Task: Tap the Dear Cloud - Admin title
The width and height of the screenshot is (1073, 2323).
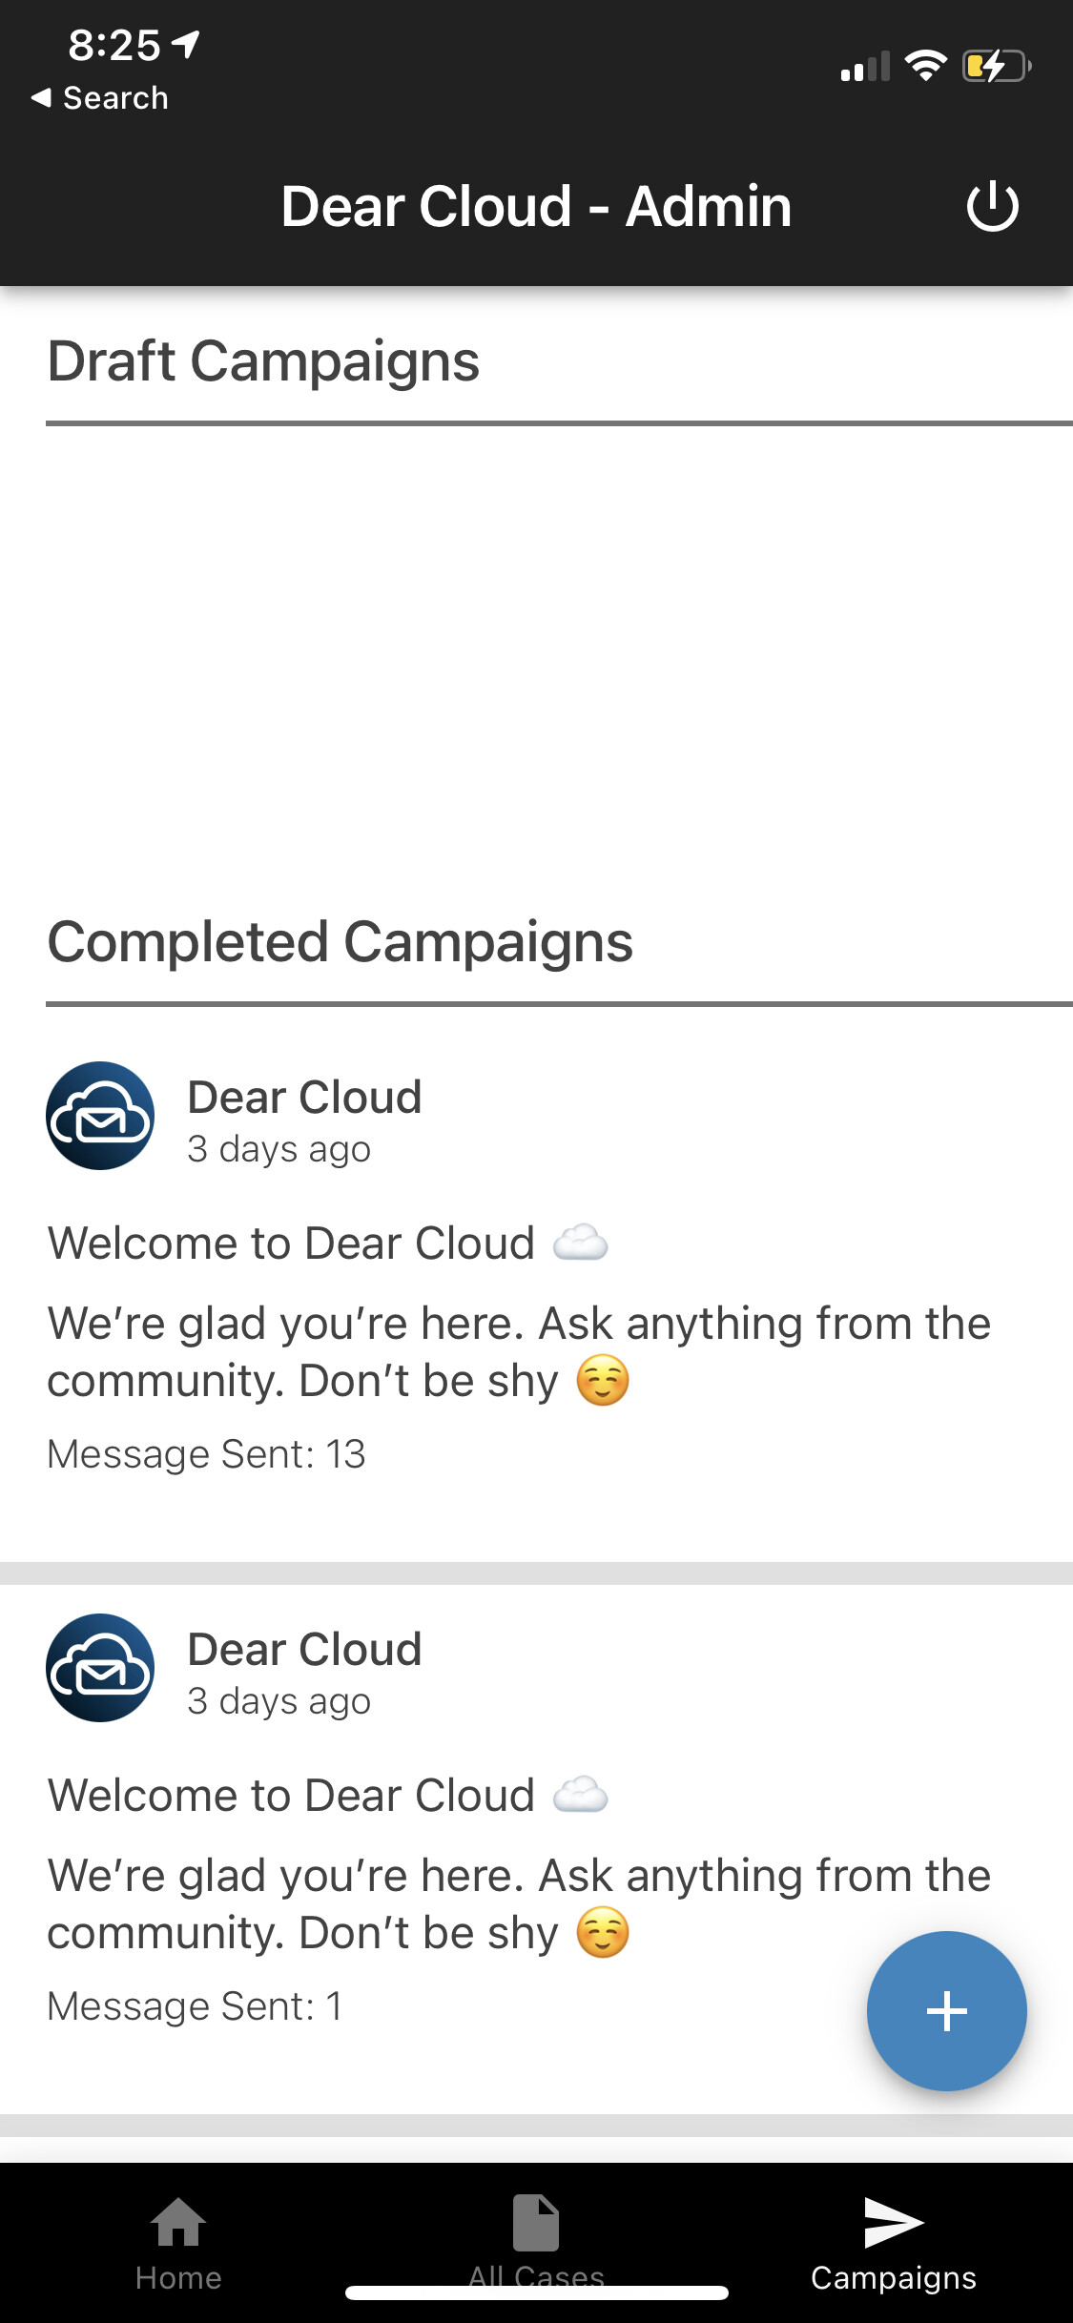Action: pyautogui.click(x=536, y=205)
